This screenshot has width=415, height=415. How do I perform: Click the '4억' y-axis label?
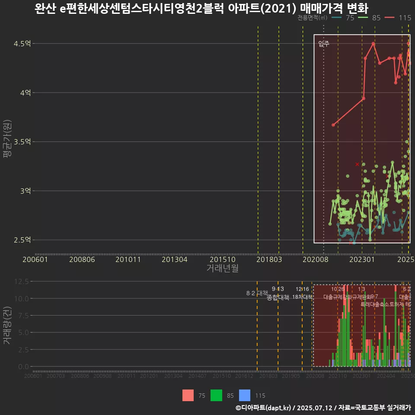click(26, 93)
